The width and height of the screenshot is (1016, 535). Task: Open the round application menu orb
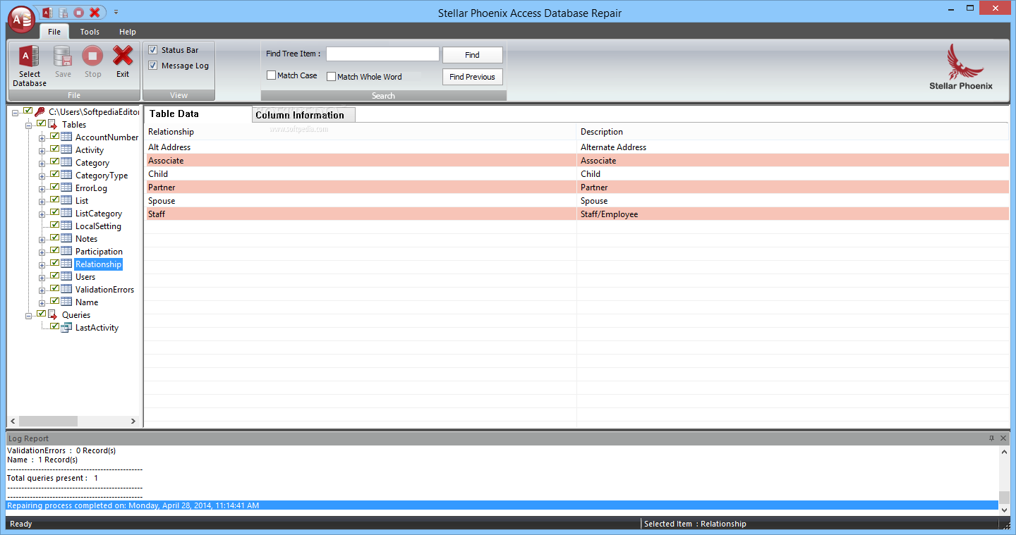(22, 18)
